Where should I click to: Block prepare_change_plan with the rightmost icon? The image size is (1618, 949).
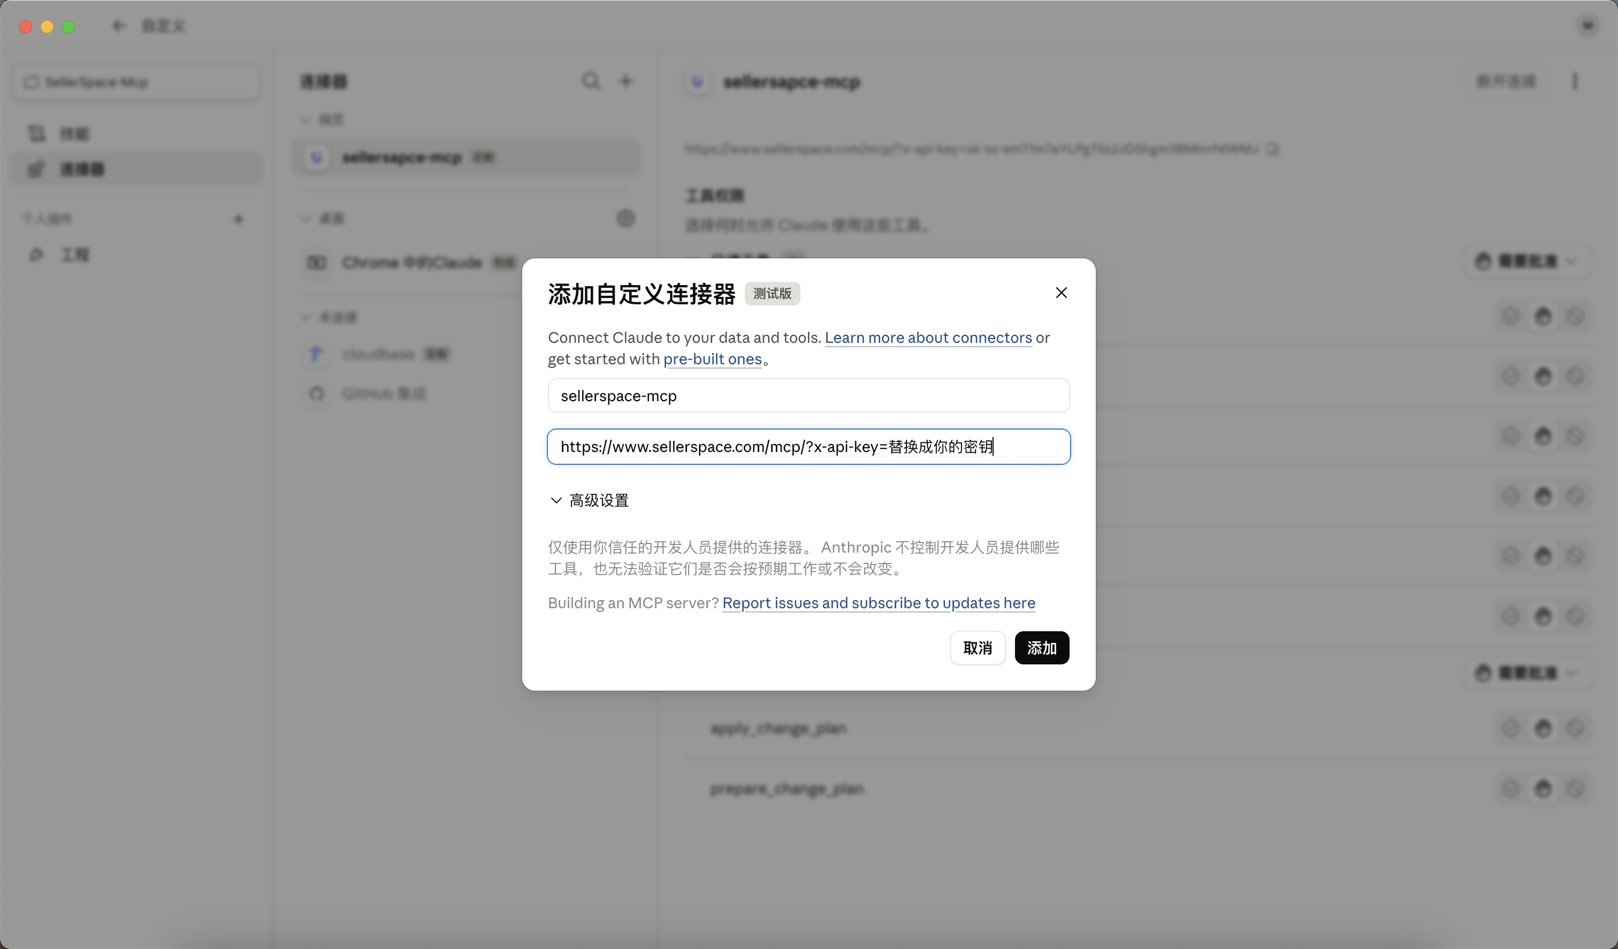(x=1575, y=789)
